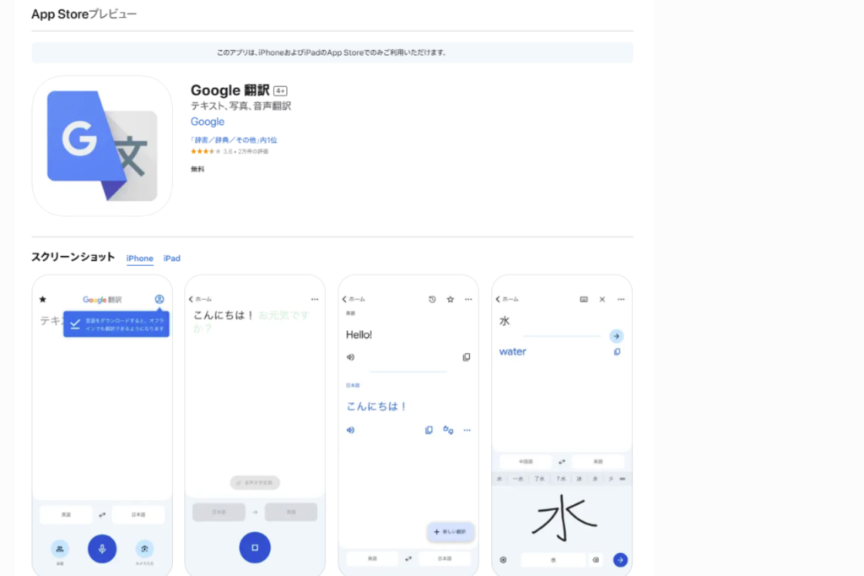Tap the backspace icon in handwriting screenshot
The height and width of the screenshot is (576, 864).
tap(596, 559)
